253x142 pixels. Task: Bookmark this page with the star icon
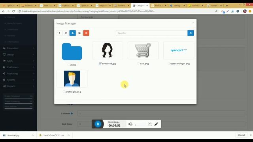pyautogui.click(x=216, y=11)
